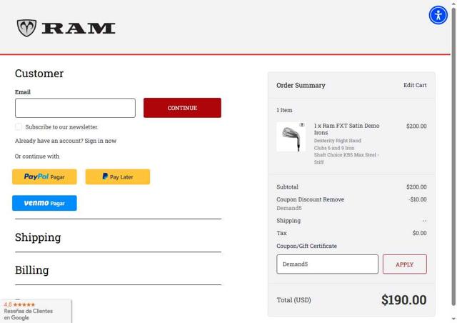
Task: Click the Ram FXT Satin Demo Irons title
Action: tap(346, 129)
